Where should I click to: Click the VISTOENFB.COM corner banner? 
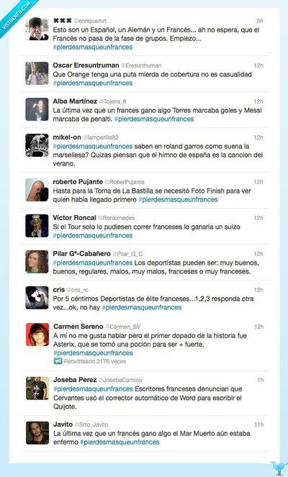(15, 15)
